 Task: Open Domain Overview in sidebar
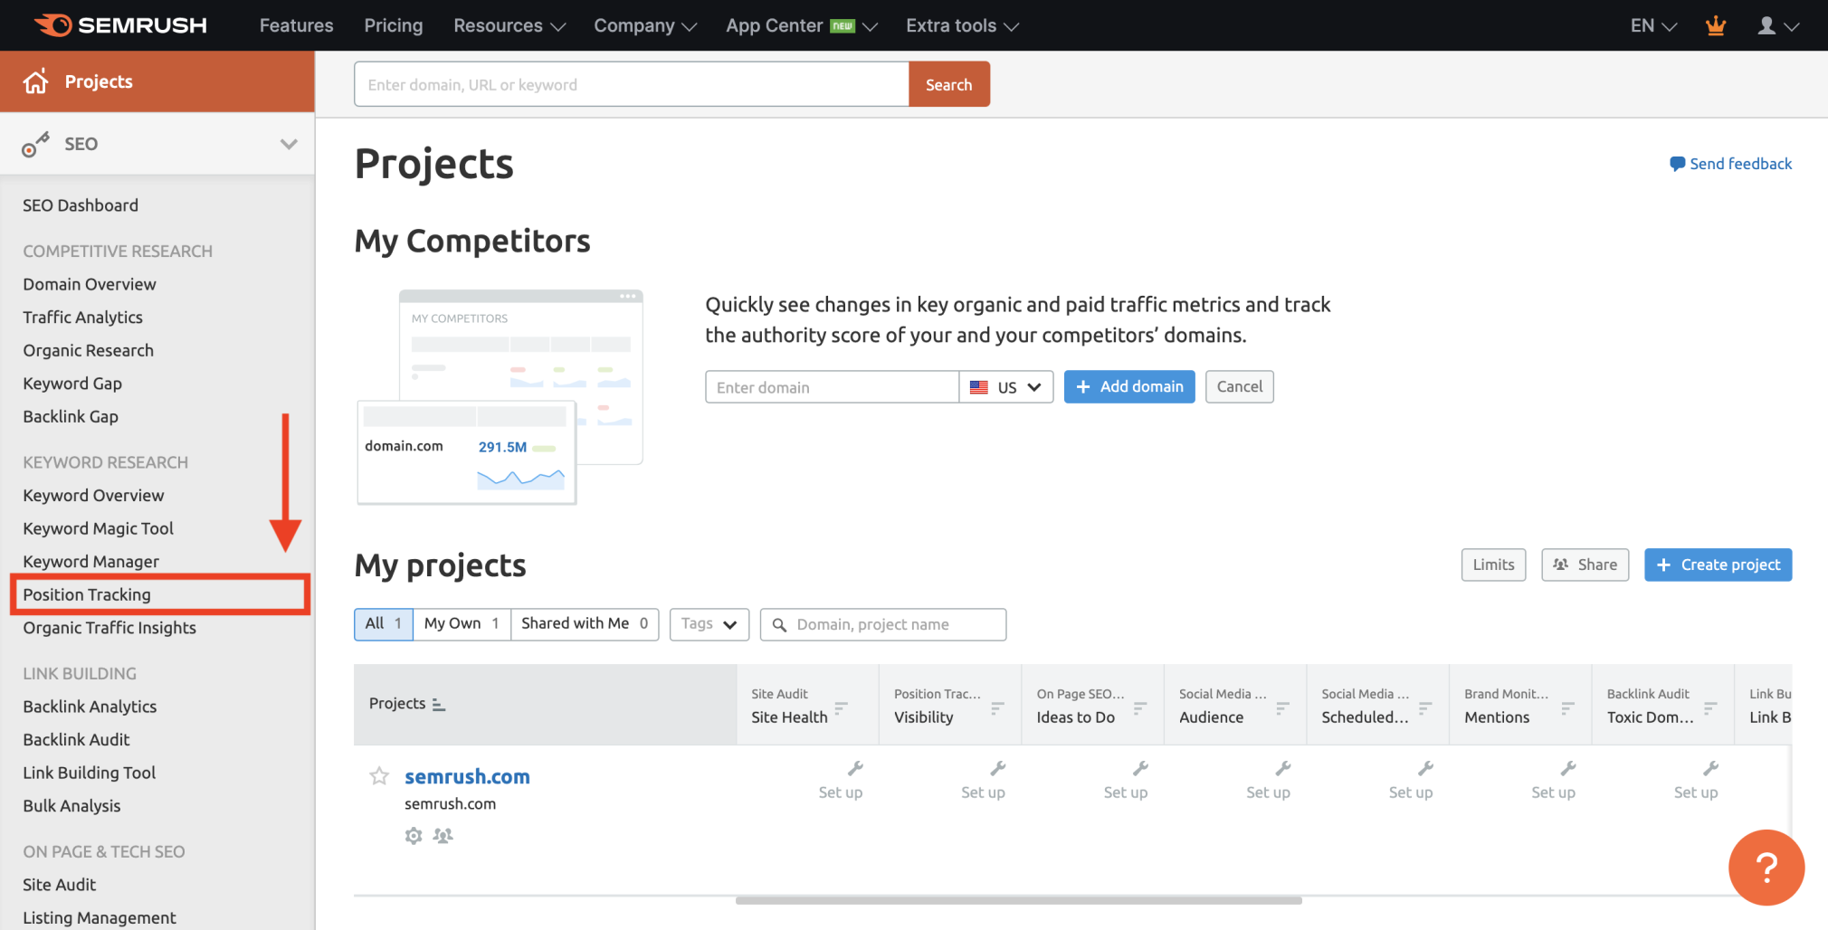(x=90, y=284)
